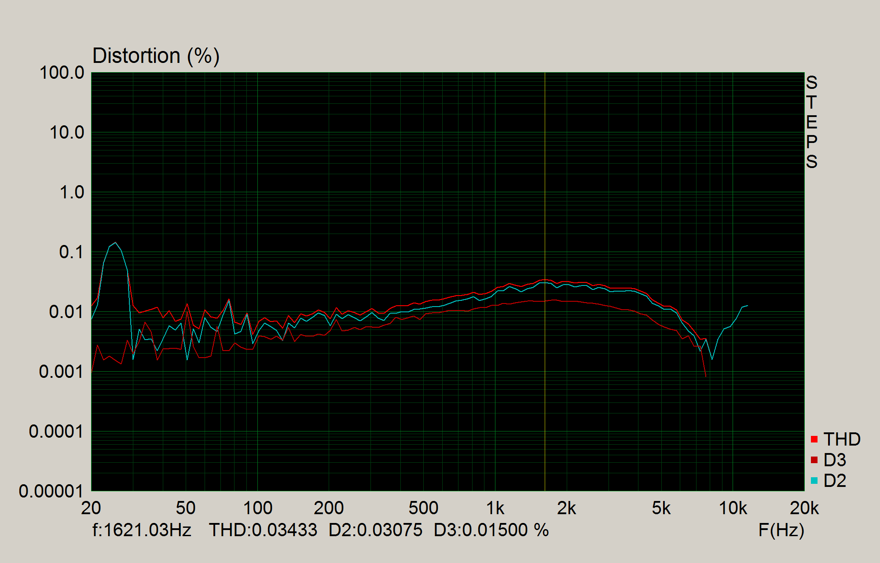Click the vertical STEPS label
880x563 pixels.
pyautogui.click(x=812, y=122)
